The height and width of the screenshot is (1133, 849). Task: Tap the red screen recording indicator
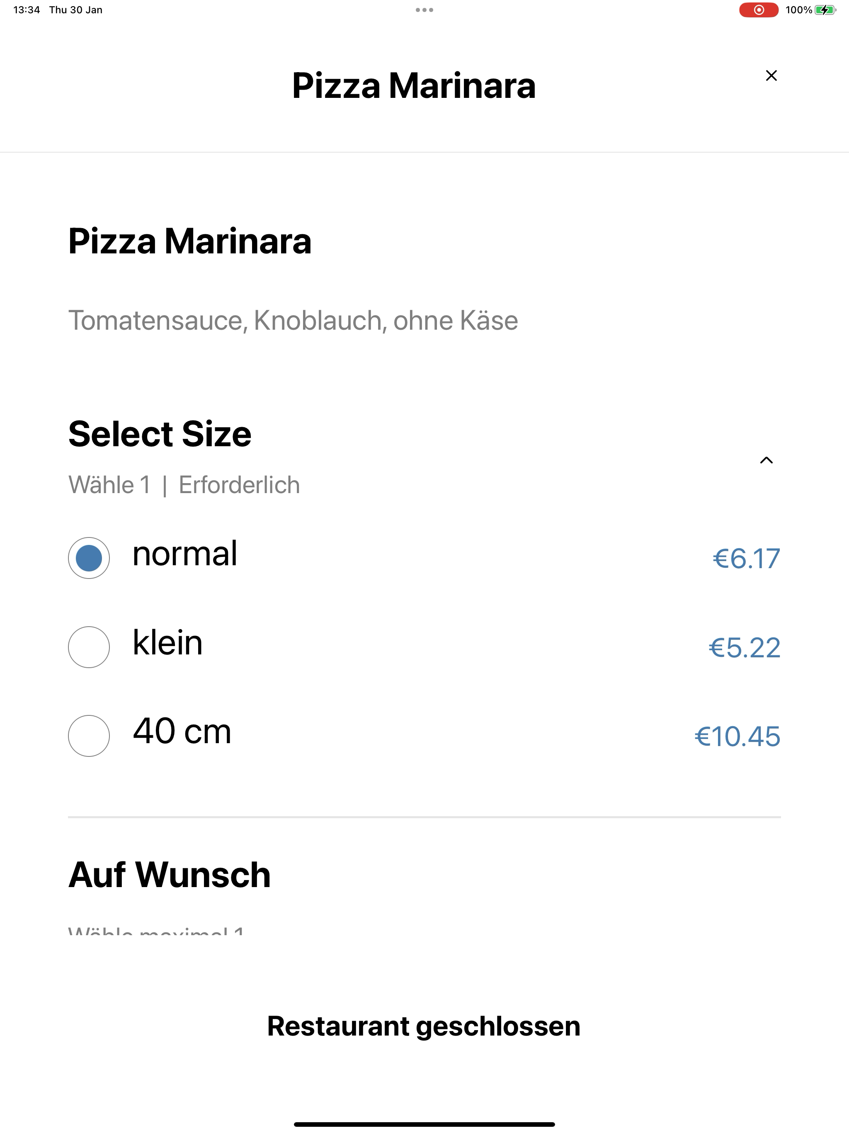click(758, 10)
